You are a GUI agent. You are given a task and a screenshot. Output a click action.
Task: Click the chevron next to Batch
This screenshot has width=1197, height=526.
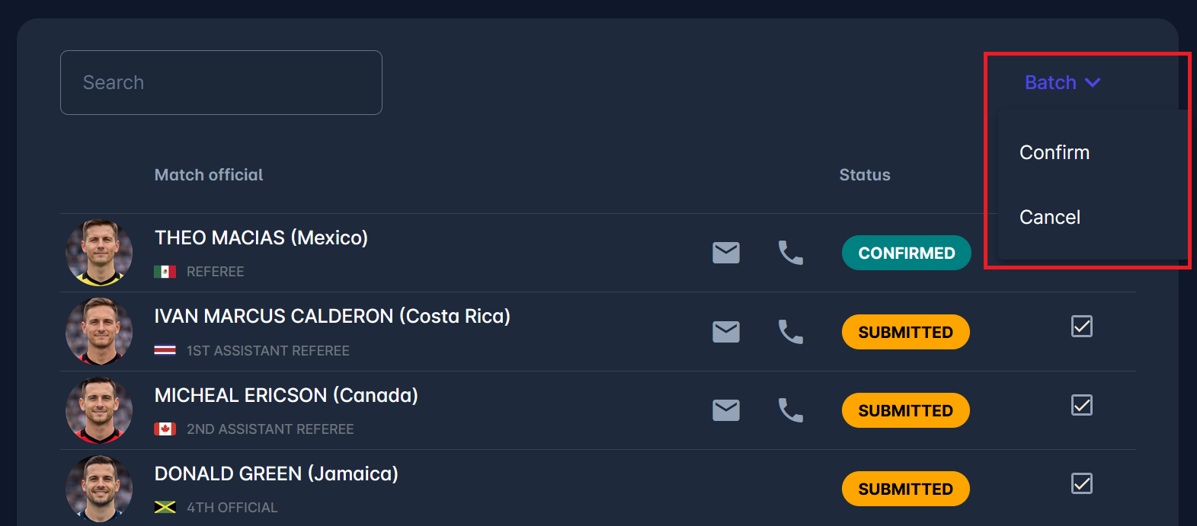(1093, 82)
